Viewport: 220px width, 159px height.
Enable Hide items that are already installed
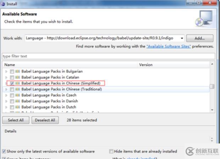111,151
